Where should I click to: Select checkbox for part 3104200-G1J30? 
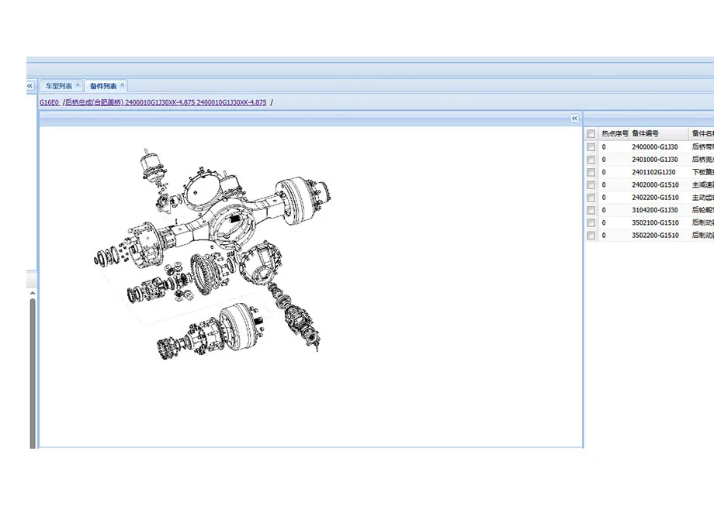(591, 210)
